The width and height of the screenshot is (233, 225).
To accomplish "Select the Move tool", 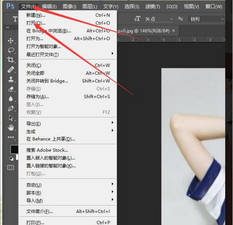I will coord(11,41).
